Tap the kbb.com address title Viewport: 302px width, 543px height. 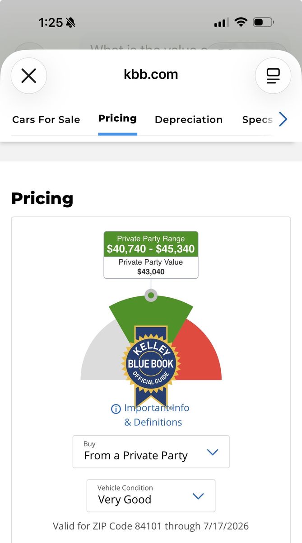pos(151,75)
